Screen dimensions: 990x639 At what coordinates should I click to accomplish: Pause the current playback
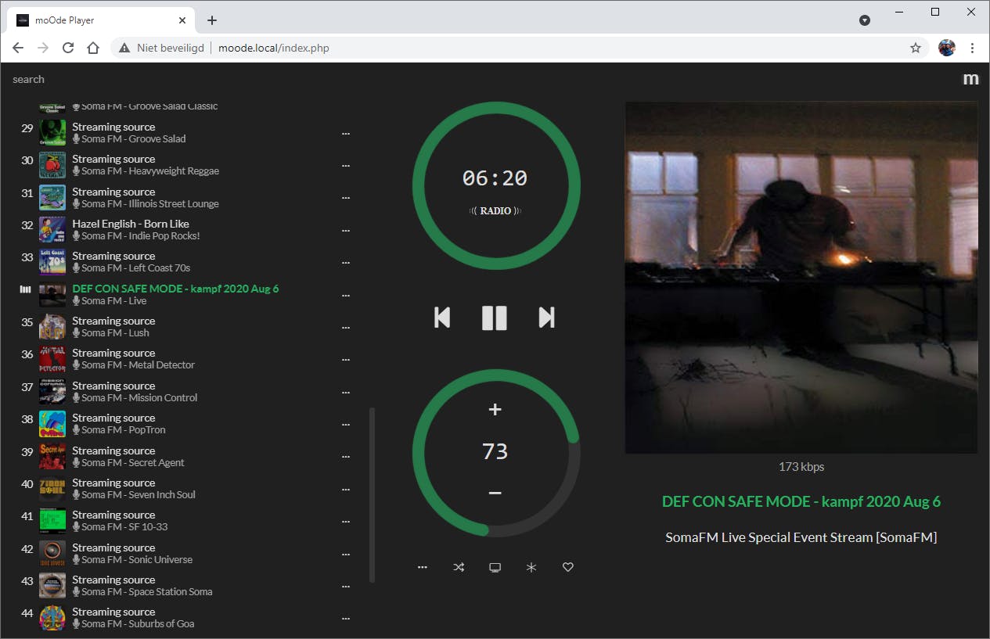494,318
